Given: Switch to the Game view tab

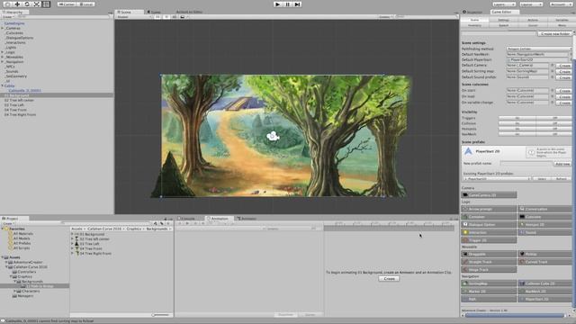Looking at the screenshot, I should pyautogui.click(x=154, y=12).
